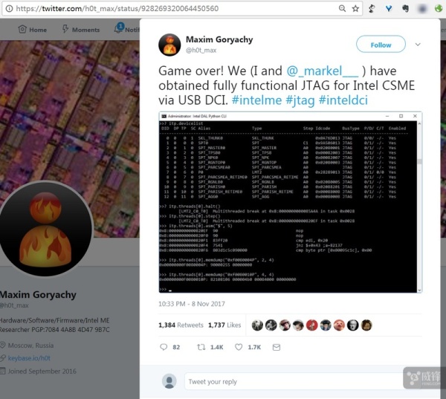
Task: Bookmark the page with the star icon
Action: (x=355, y=8)
